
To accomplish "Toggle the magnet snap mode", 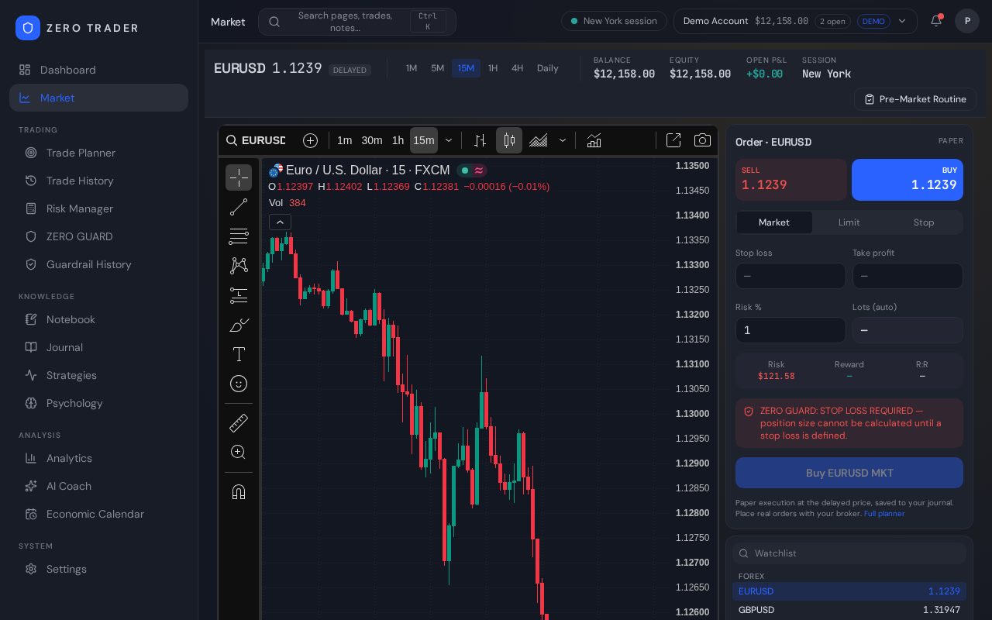I will 239,491.
